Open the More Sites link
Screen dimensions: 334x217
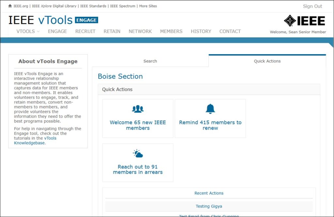148,6
